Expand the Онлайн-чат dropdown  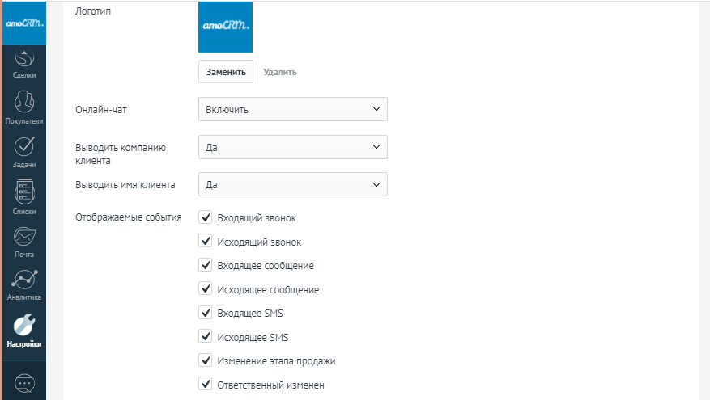click(x=292, y=109)
